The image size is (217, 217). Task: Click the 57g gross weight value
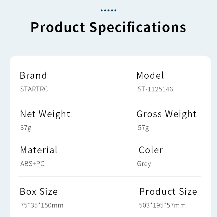pyautogui.click(x=143, y=127)
